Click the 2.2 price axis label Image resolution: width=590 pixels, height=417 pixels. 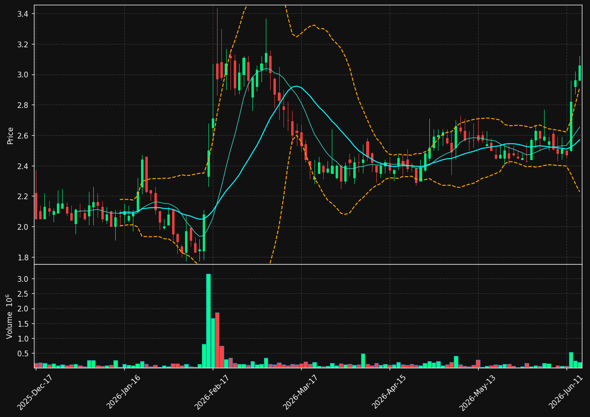(23, 196)
